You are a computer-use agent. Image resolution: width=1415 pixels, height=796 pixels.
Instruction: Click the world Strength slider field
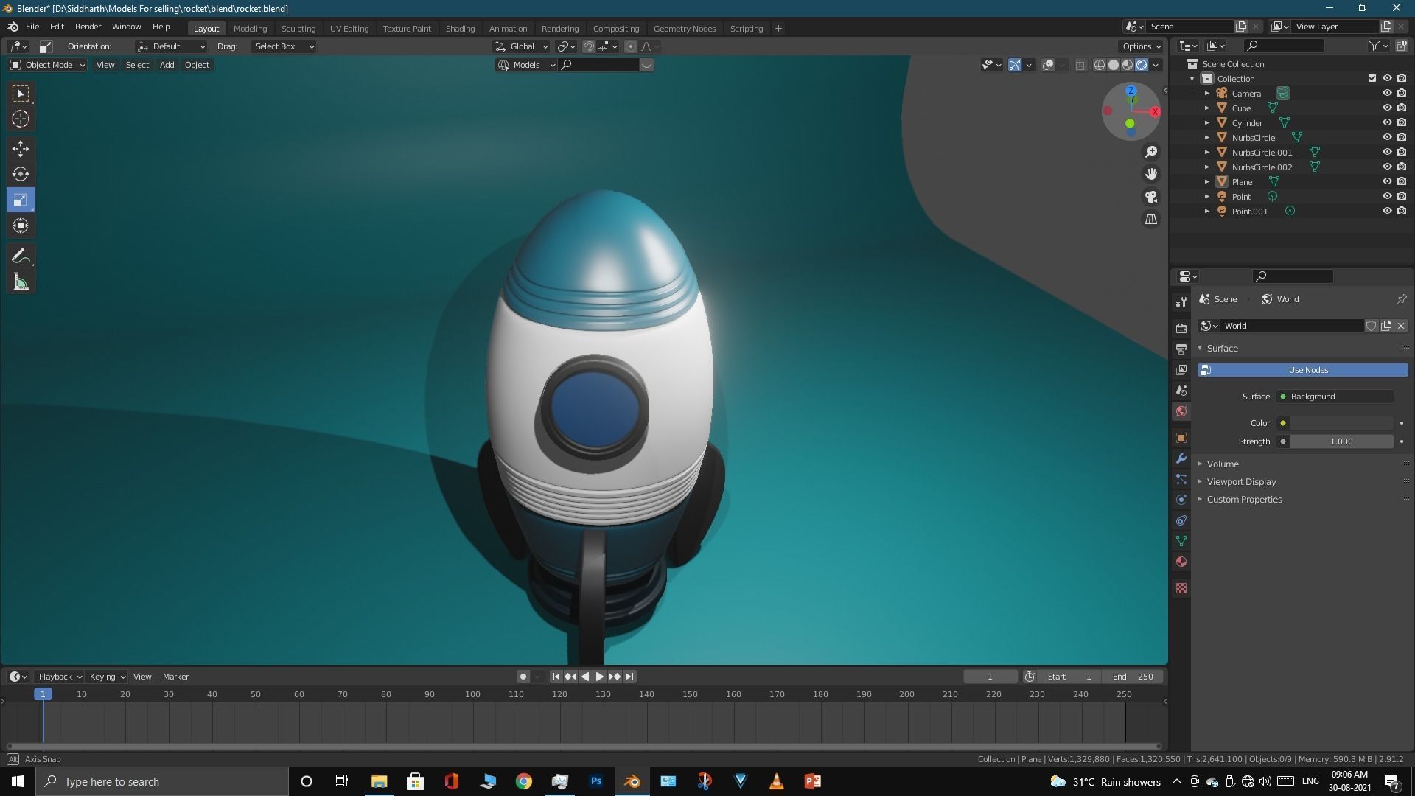click(x=1341, y=441)
